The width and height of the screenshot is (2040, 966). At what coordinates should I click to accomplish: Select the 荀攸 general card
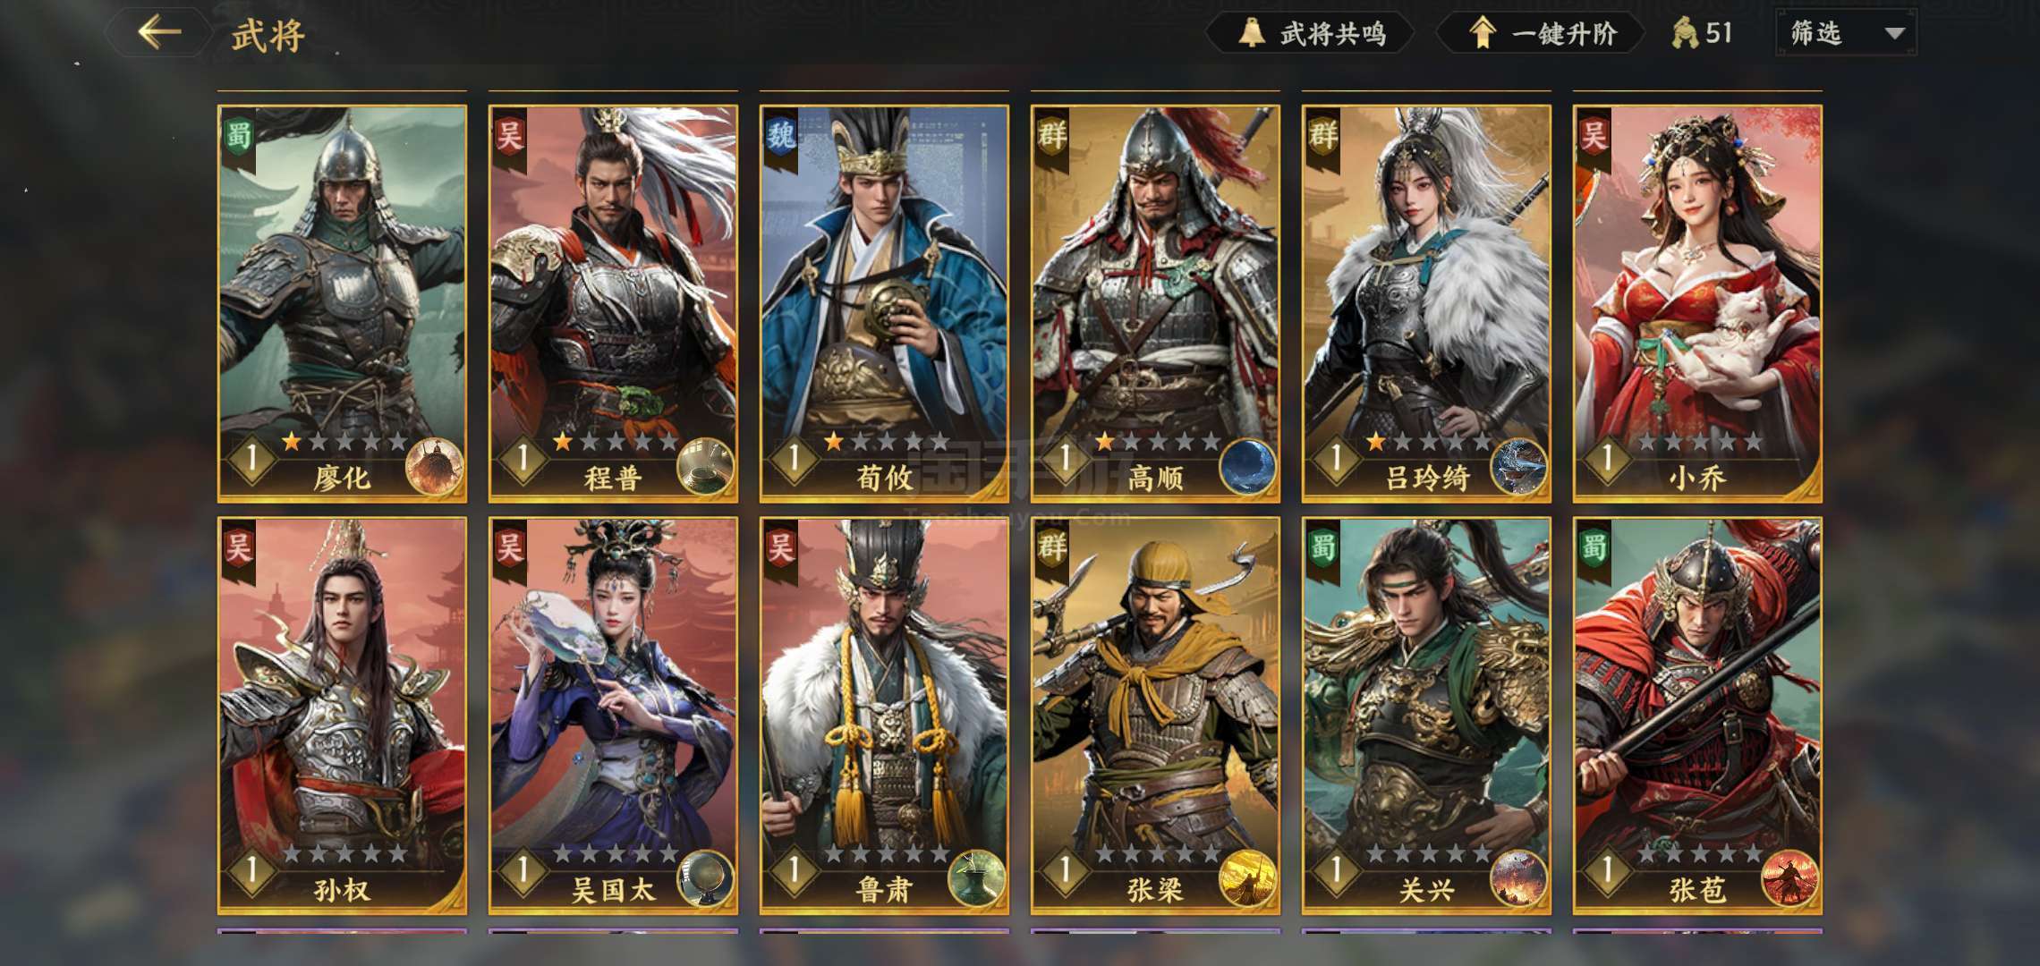884,304
